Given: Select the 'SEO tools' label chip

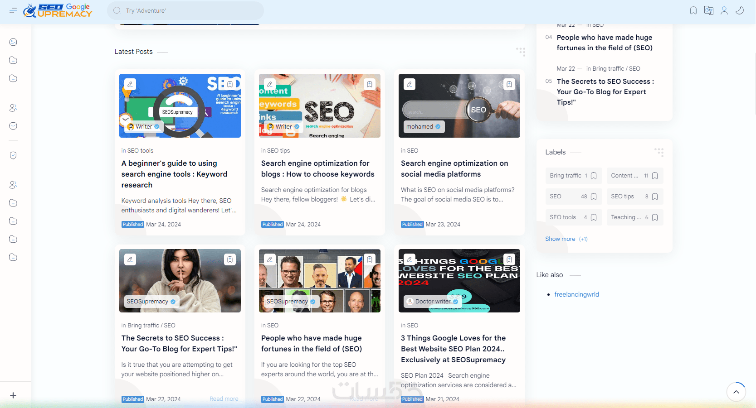Looking at the screenshot, I should [x=574, y=217].
